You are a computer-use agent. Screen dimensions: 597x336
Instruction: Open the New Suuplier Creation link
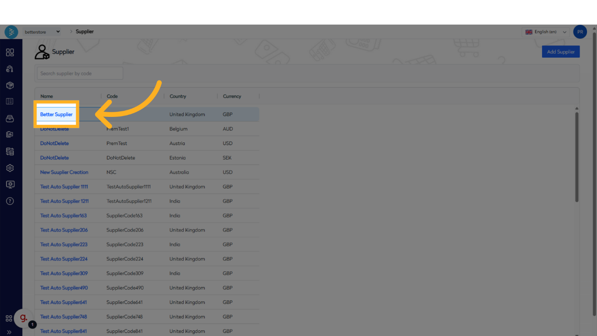(x=64, y=172)
